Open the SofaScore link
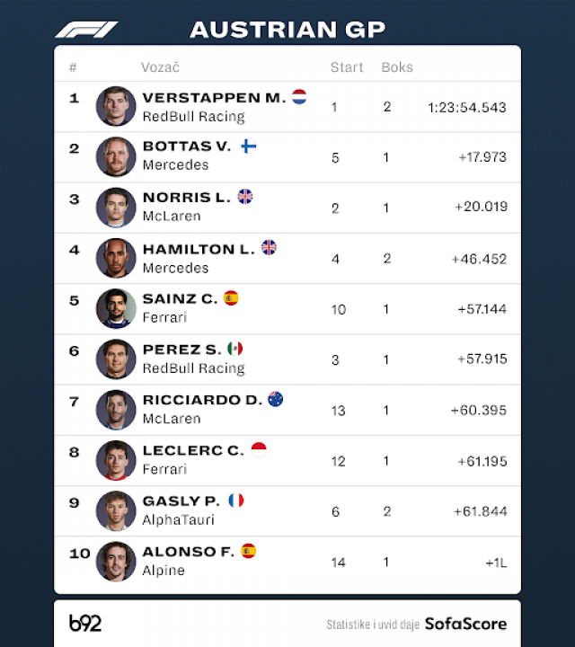This screenshot has width=575, height=647. (x=465, y=623)
